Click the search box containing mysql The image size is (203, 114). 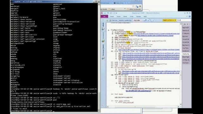184,20
